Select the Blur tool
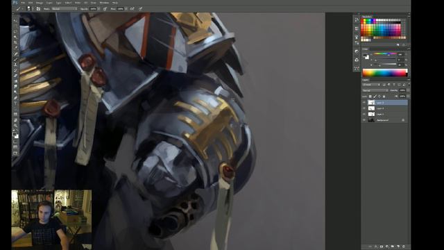The width and height of the screenshot is (444, 250). [15, 86]
